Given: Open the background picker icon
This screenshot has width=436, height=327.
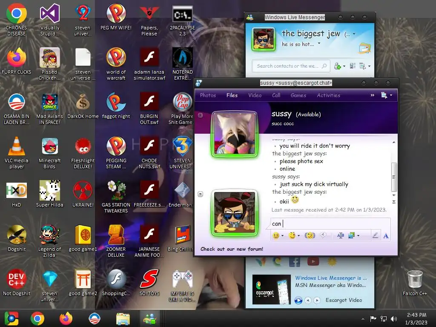Looking at the screenshot, I should click(351, 235).
